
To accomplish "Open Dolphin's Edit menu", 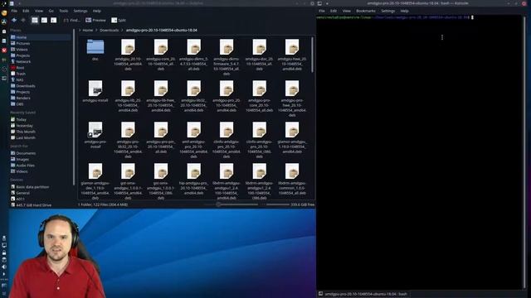I will coord(26,11).
